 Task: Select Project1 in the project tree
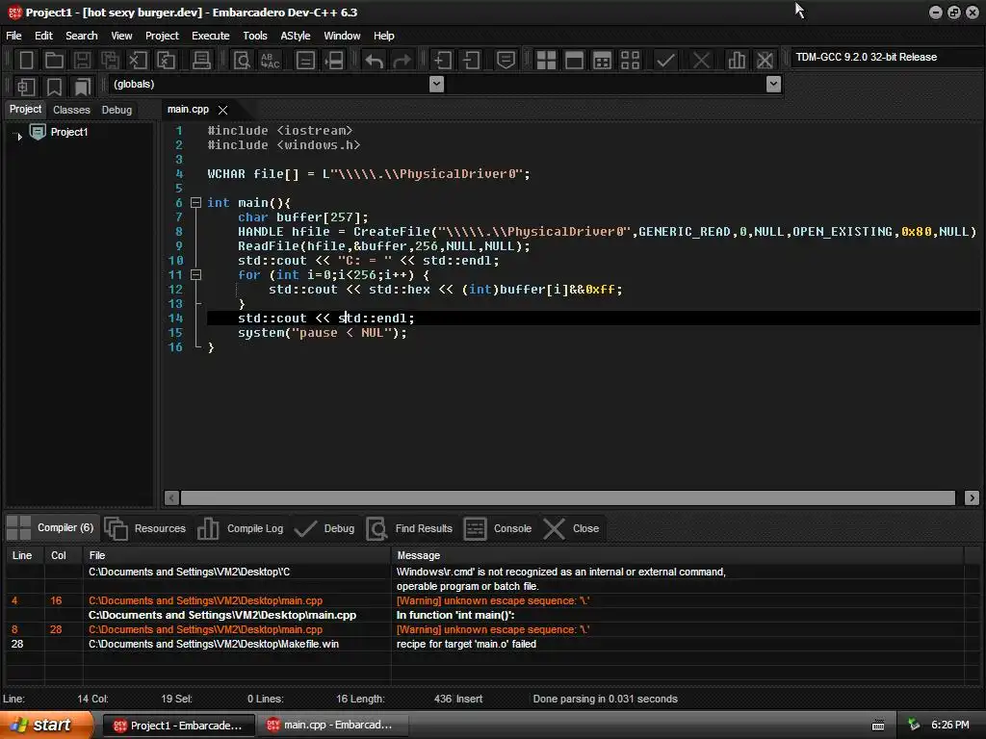tap(69, 132)
